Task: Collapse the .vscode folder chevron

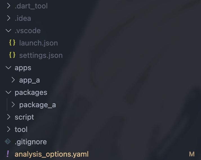Action: click(8, 31)
